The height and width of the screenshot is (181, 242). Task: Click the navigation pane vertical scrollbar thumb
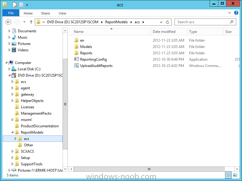(65, 104)
